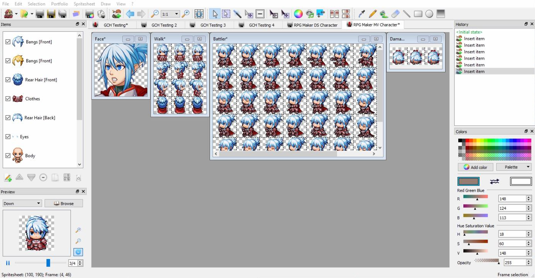The width and height of the screenshot is (535, 278).
Task: Uncheck the Clothes item visibility
Action: pyautogui.click(x=8, y=99)
